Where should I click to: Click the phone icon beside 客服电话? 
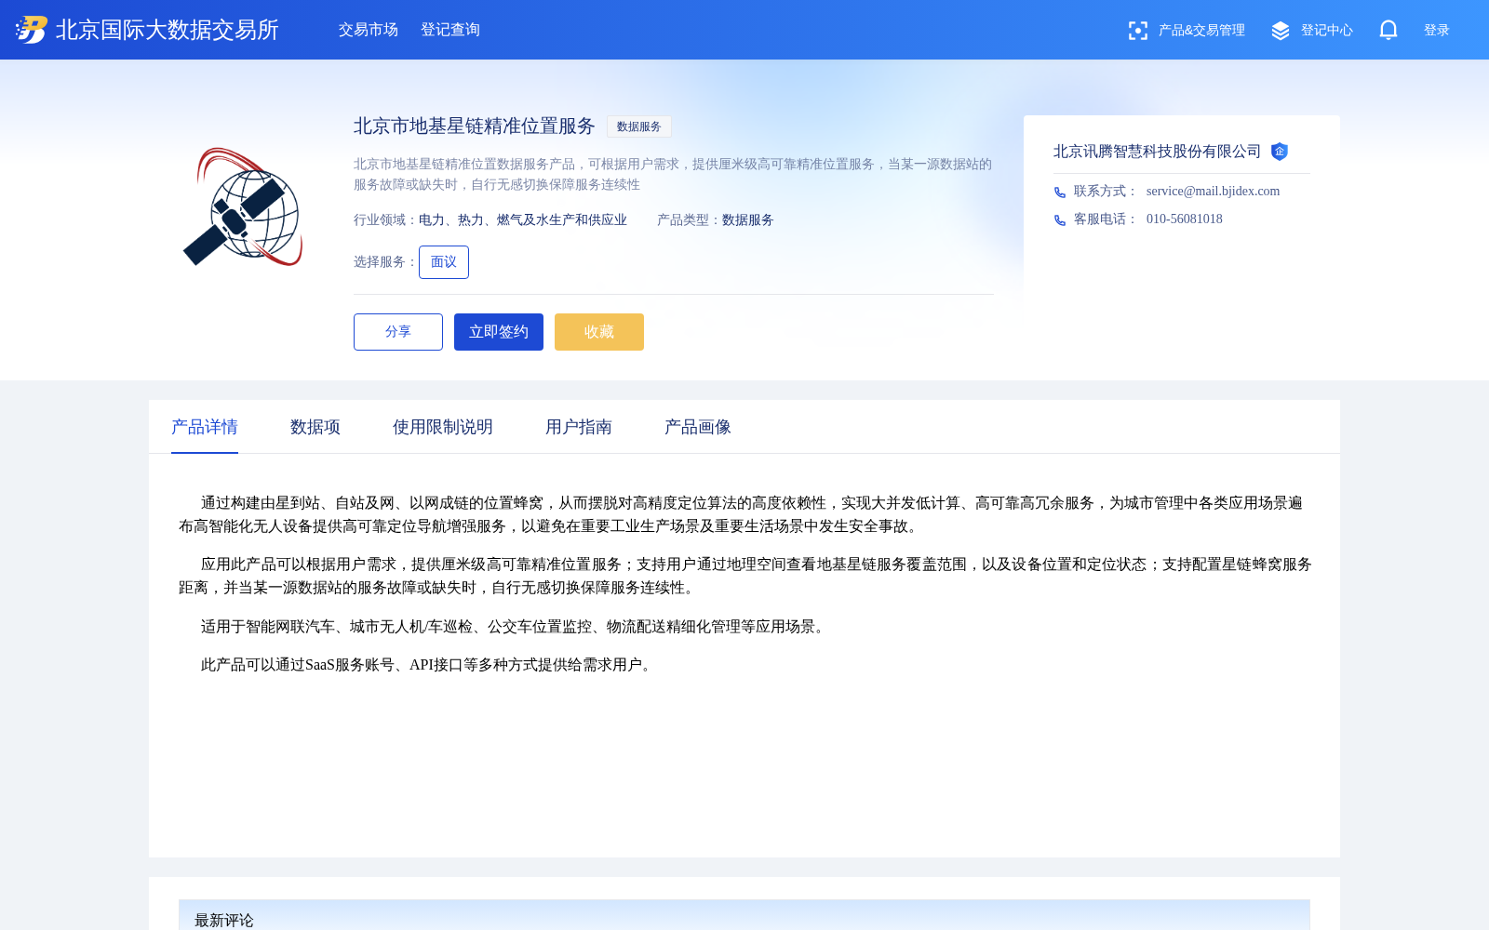click(1060, 220)
